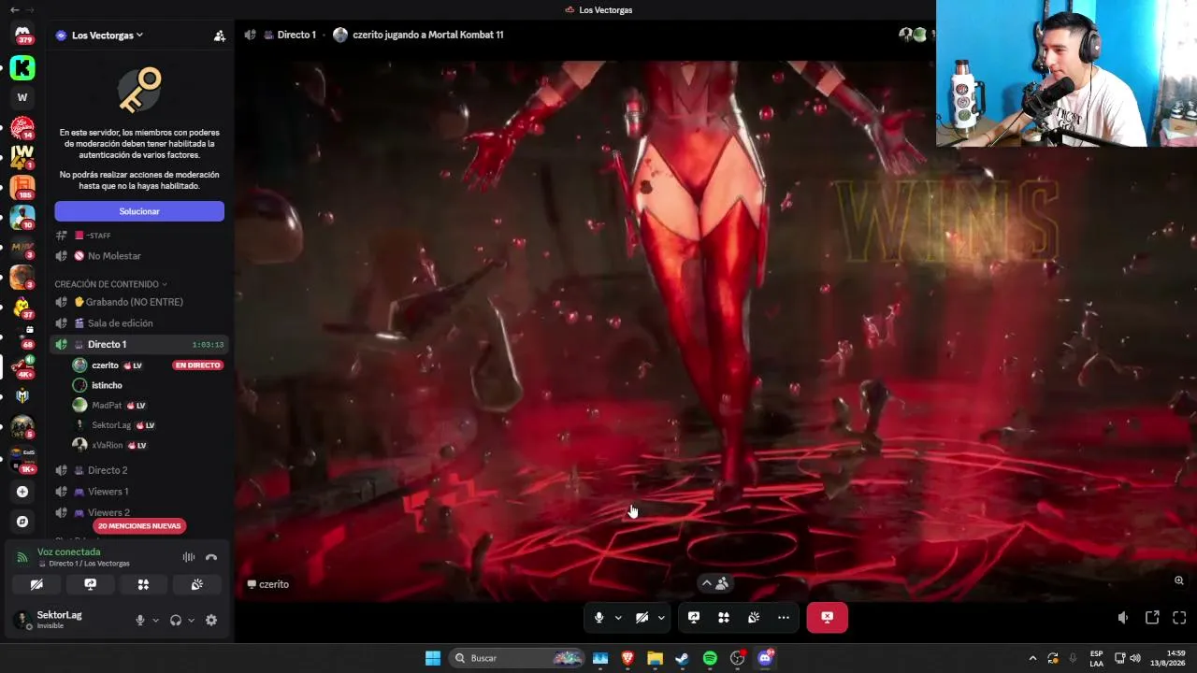Open the Directo 1 voice channel row
Image resolution: width=1197 pixels, height=673 pixels.
[x=139, y=345]
